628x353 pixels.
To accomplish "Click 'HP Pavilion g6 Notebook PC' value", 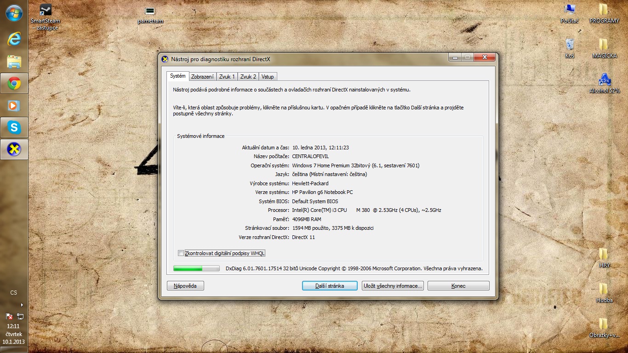I will tap(322, 192).
